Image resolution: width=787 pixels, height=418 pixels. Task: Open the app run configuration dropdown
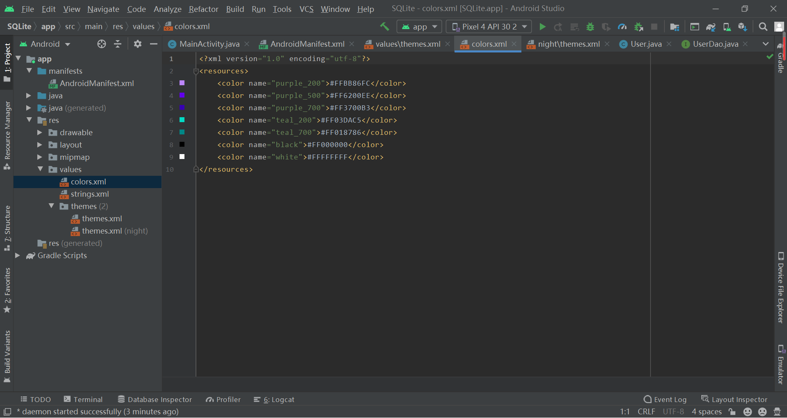419,26
